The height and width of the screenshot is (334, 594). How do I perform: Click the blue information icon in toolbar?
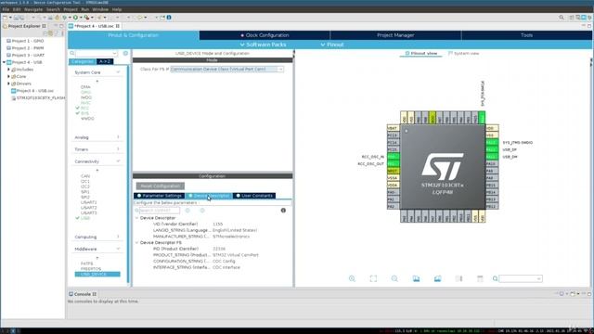[169, 18]
